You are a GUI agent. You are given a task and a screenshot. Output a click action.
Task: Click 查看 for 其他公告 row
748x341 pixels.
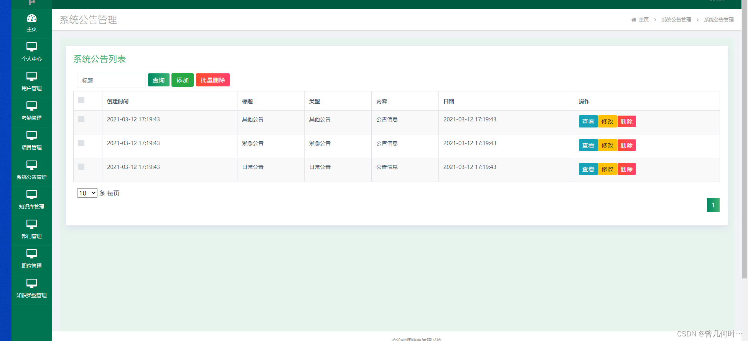click(x=588, y=121)
